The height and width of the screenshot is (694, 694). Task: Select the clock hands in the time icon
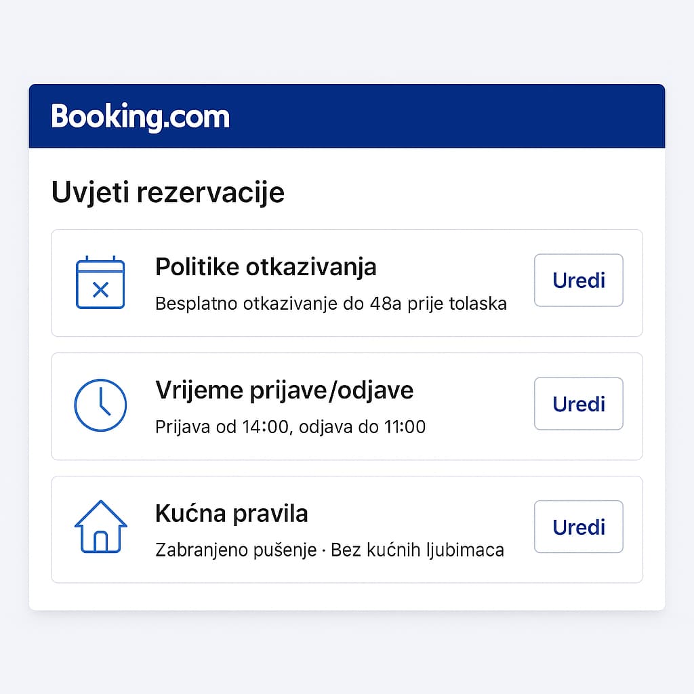[102, 405]
